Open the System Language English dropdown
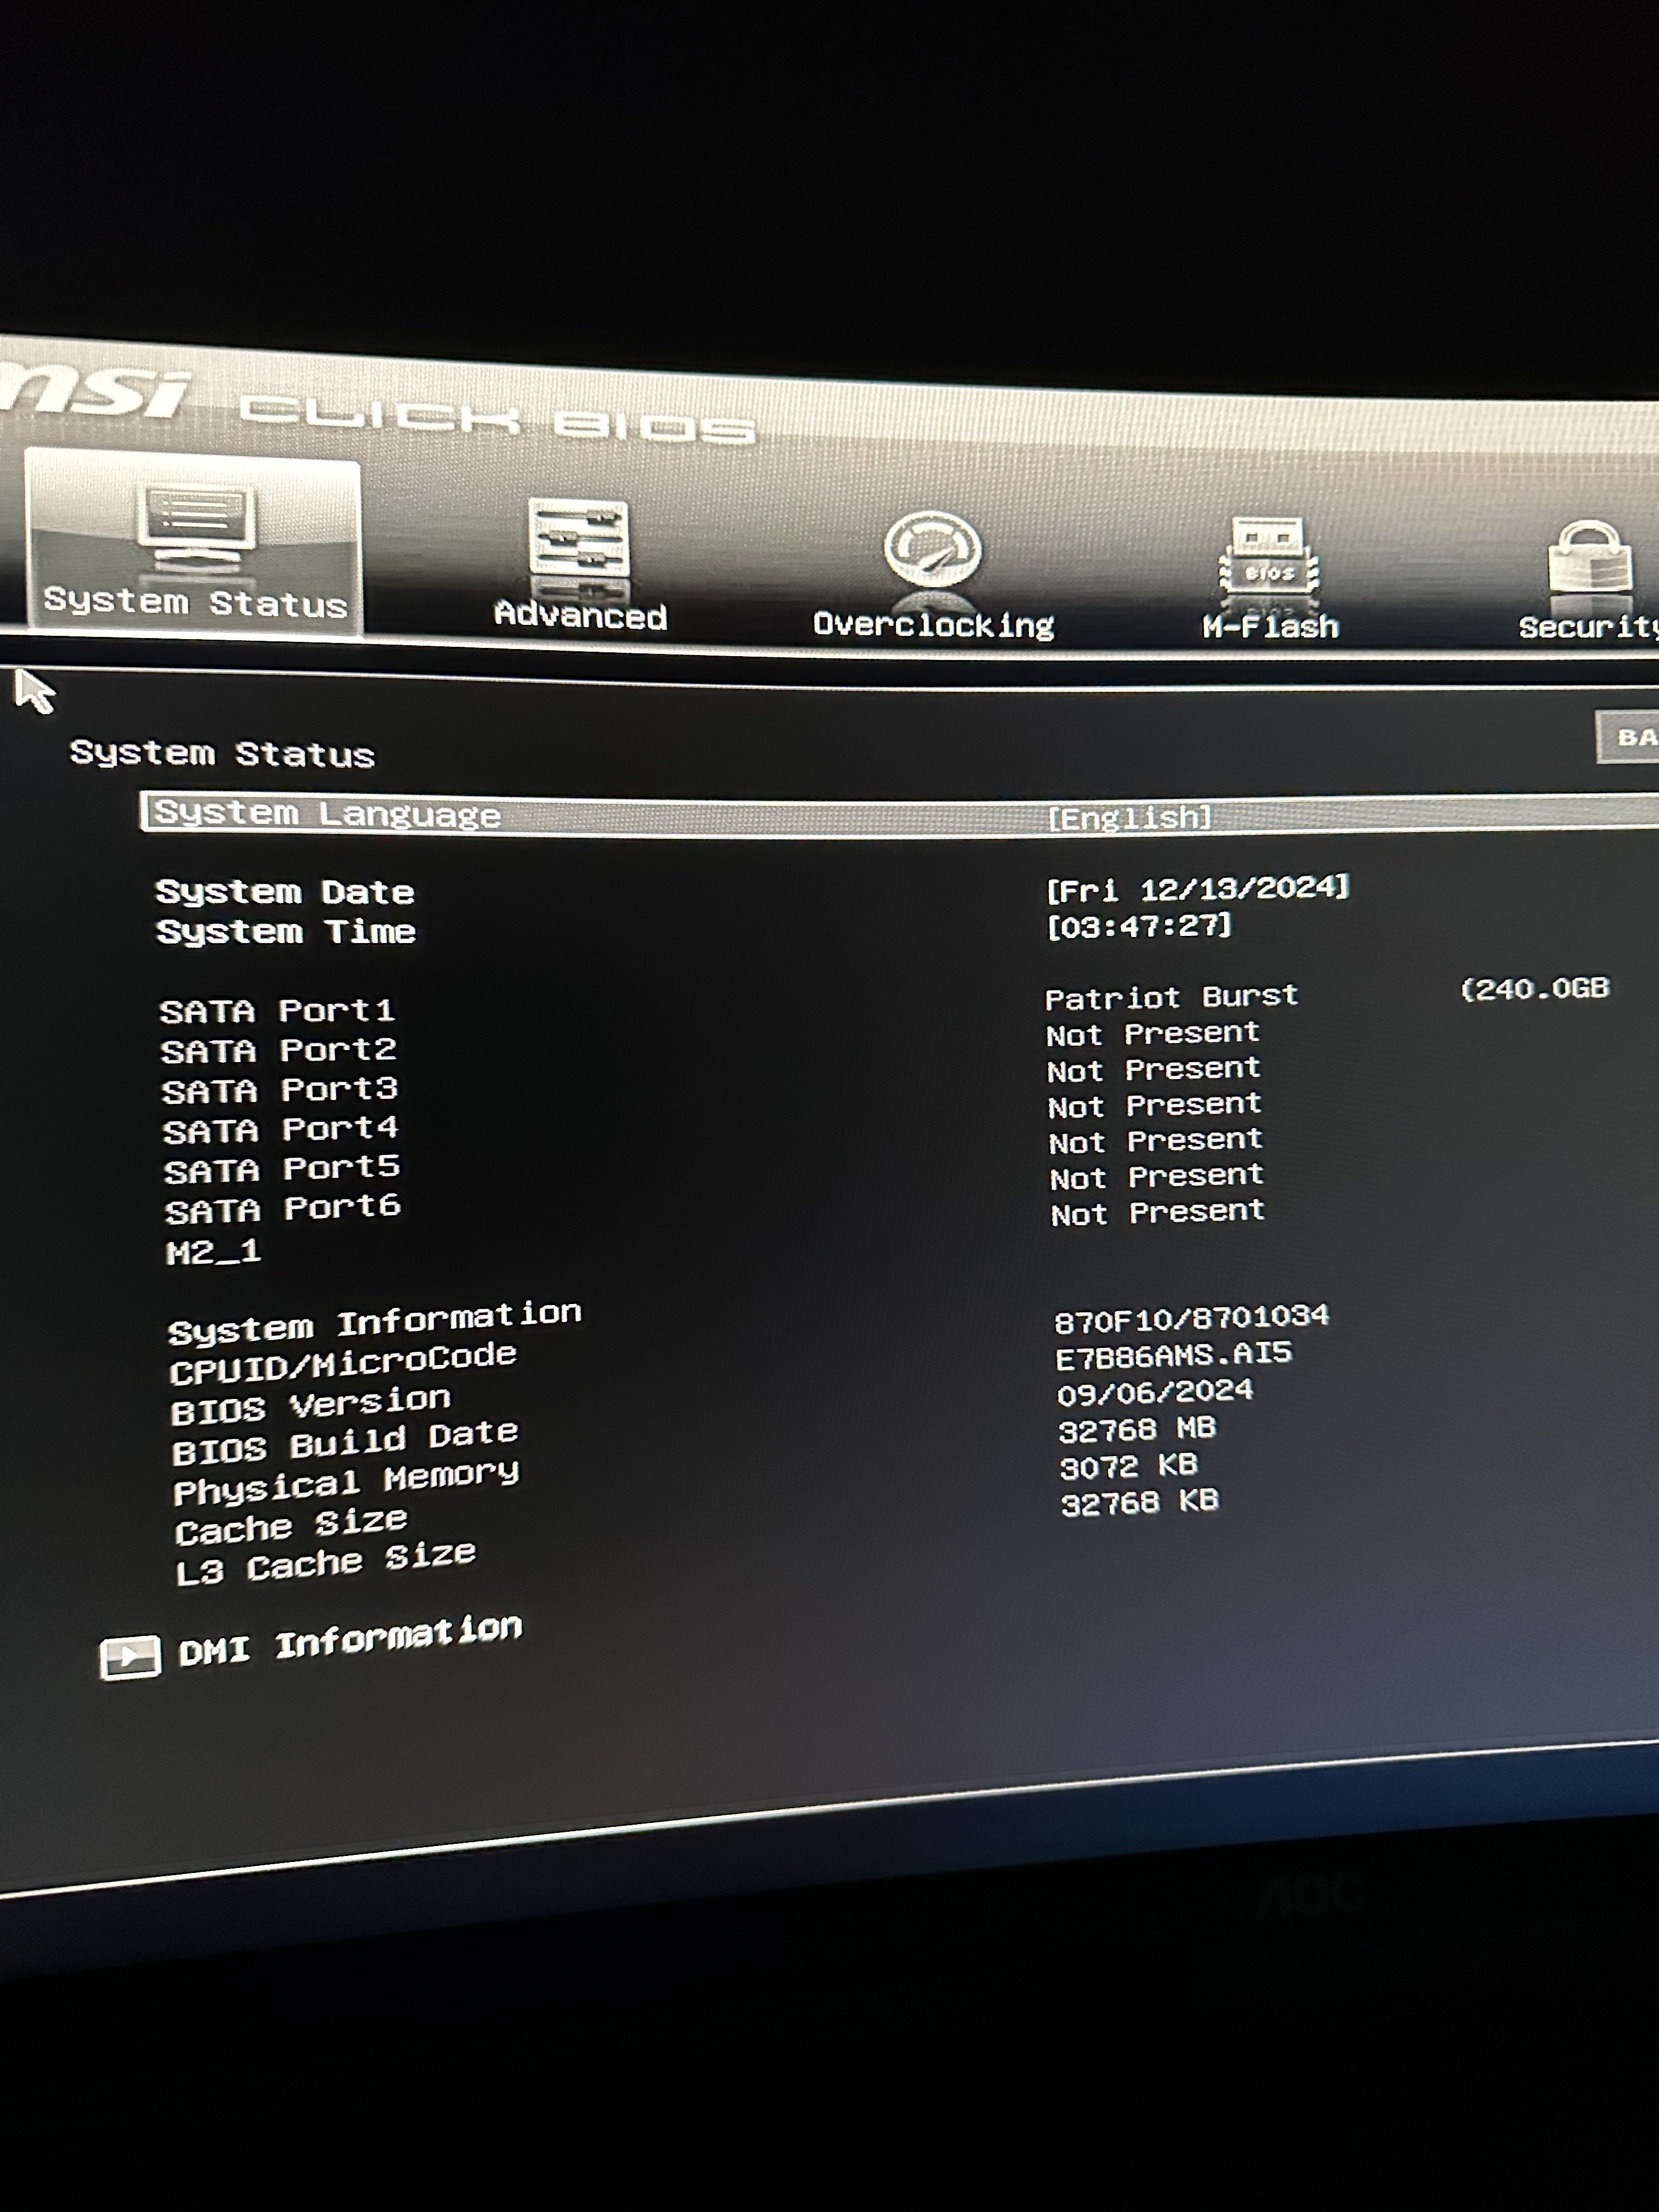The height and width of the screenshot is (2212, 1659). [1129, 818]
